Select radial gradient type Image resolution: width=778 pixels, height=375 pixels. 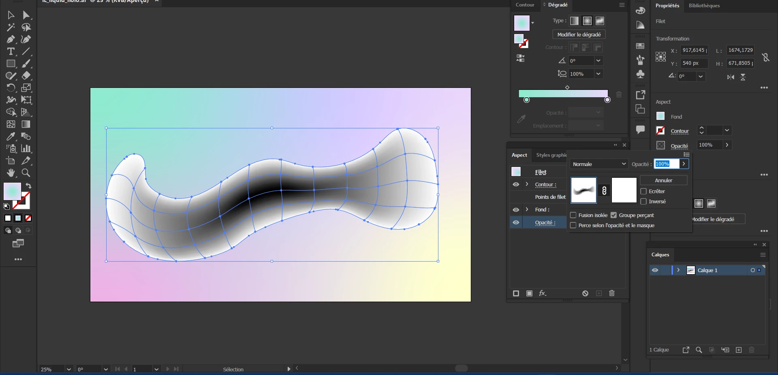point(587,21)
